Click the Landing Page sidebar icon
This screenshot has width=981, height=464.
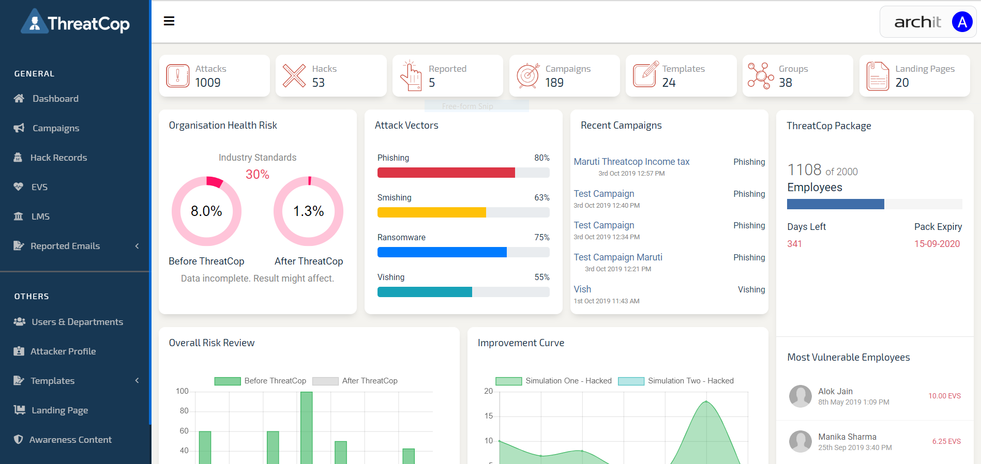tap(20, 410)
